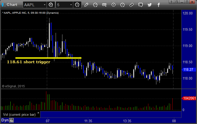Click the 119.00 price axis label
This screenshot has width=197, height=124.
[187, 46]
